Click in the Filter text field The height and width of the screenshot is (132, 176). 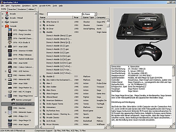(x=64, y=14)
